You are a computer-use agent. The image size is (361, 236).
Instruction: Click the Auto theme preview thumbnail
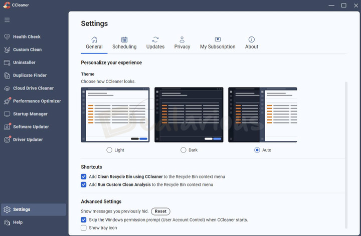pos(263,115)
